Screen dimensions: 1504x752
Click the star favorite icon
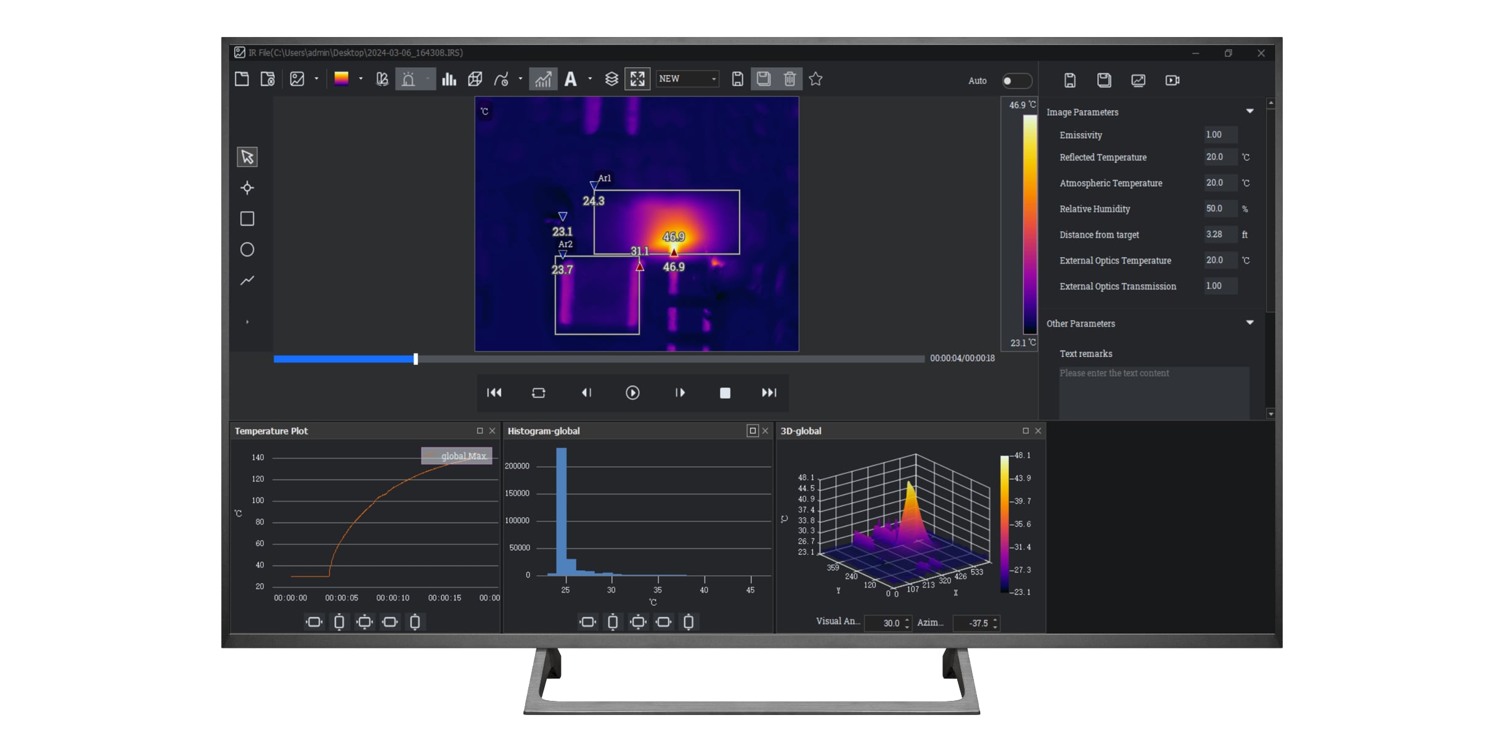[815, 79]
